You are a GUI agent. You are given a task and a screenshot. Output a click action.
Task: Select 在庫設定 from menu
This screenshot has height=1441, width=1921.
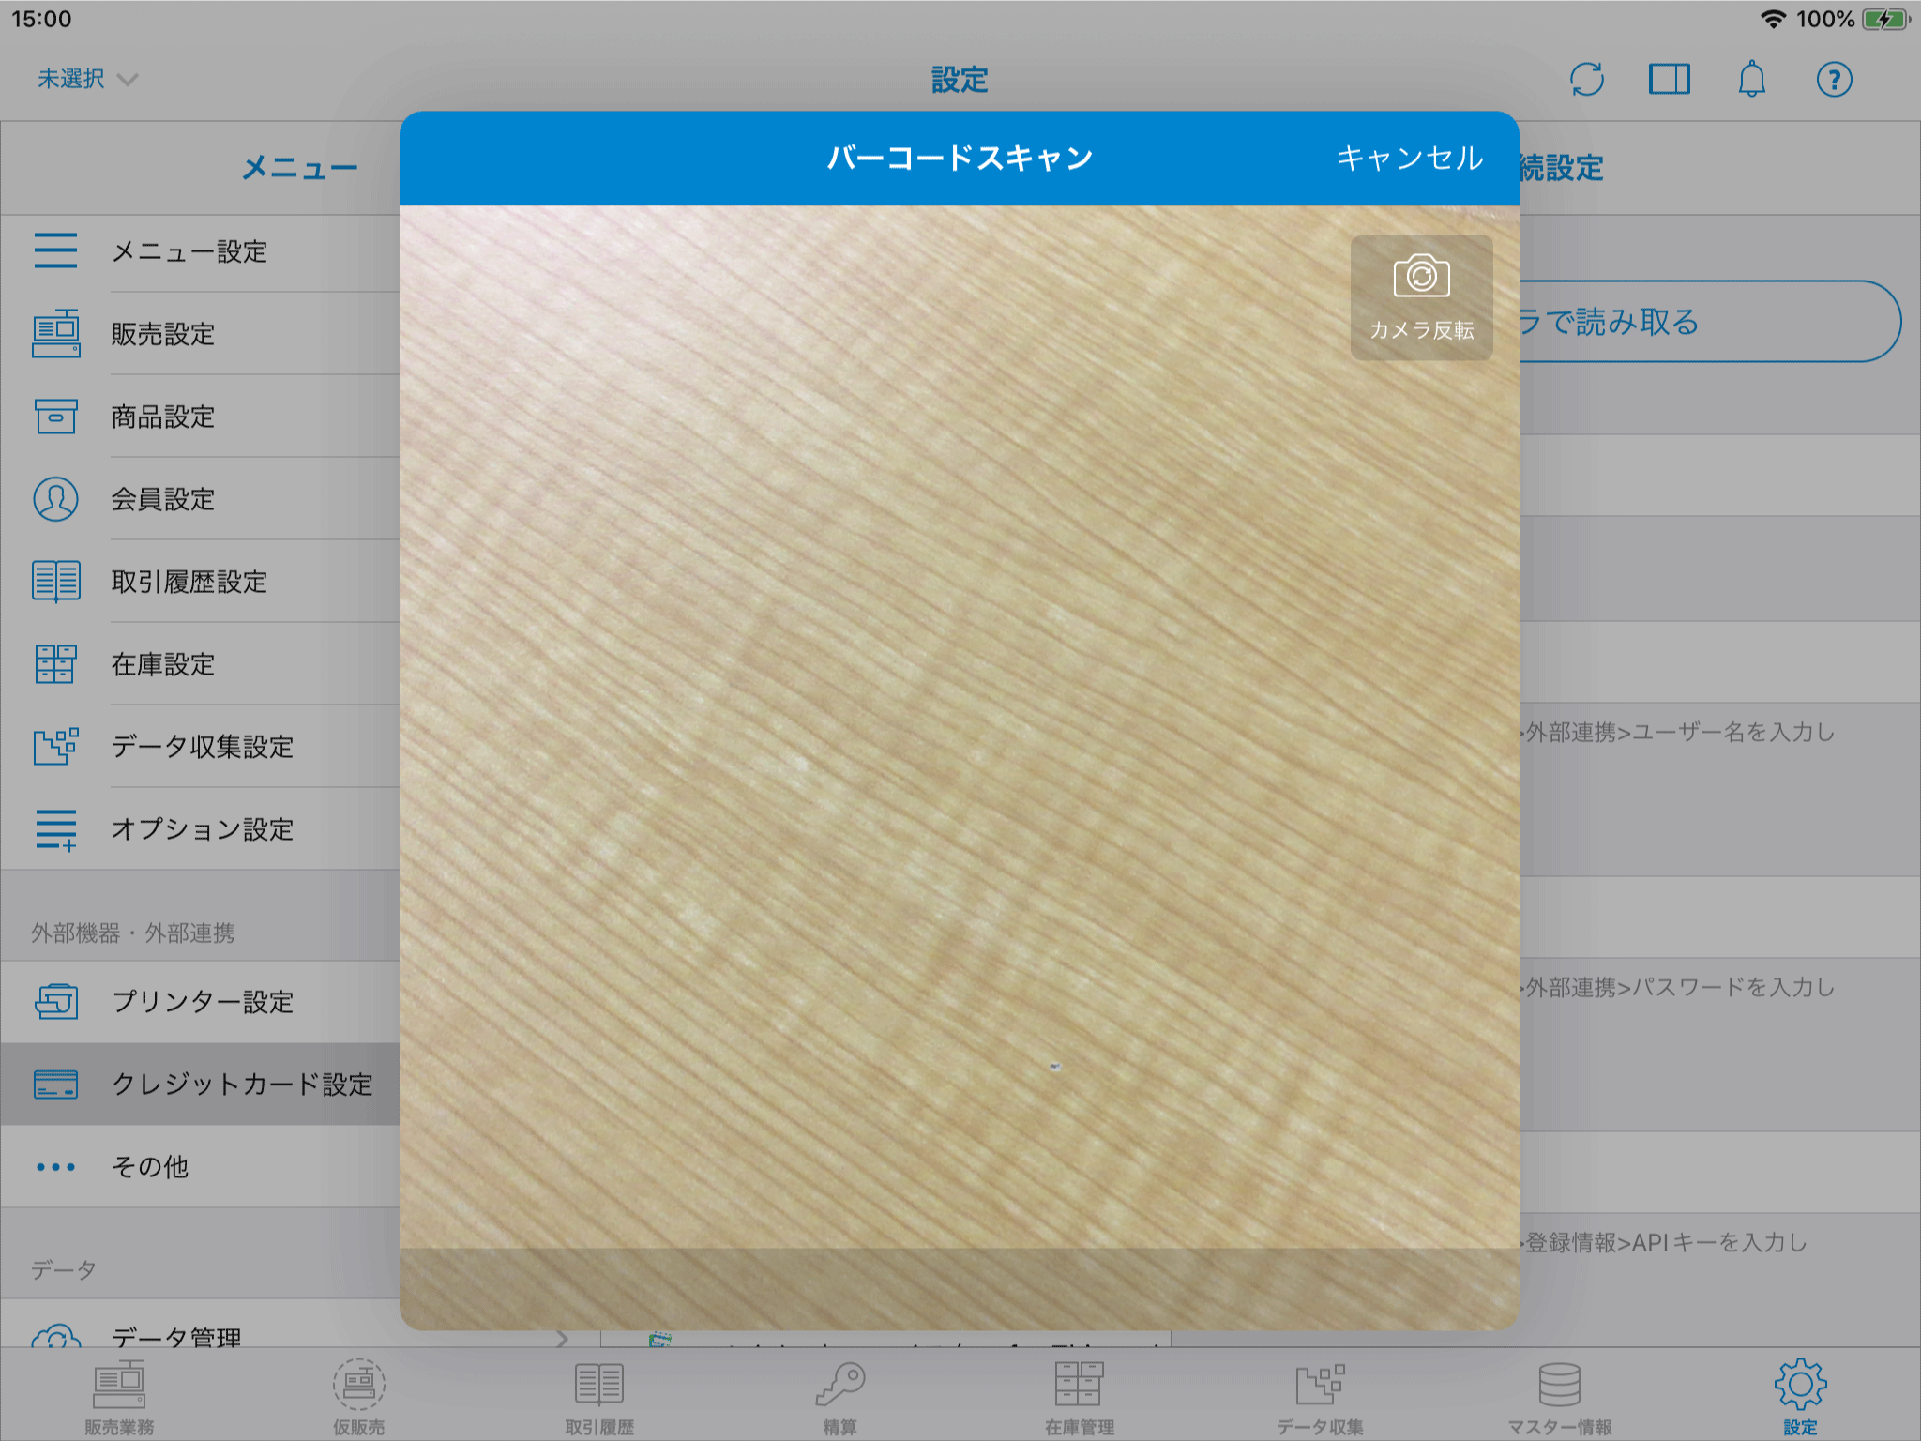coord(163,664)
